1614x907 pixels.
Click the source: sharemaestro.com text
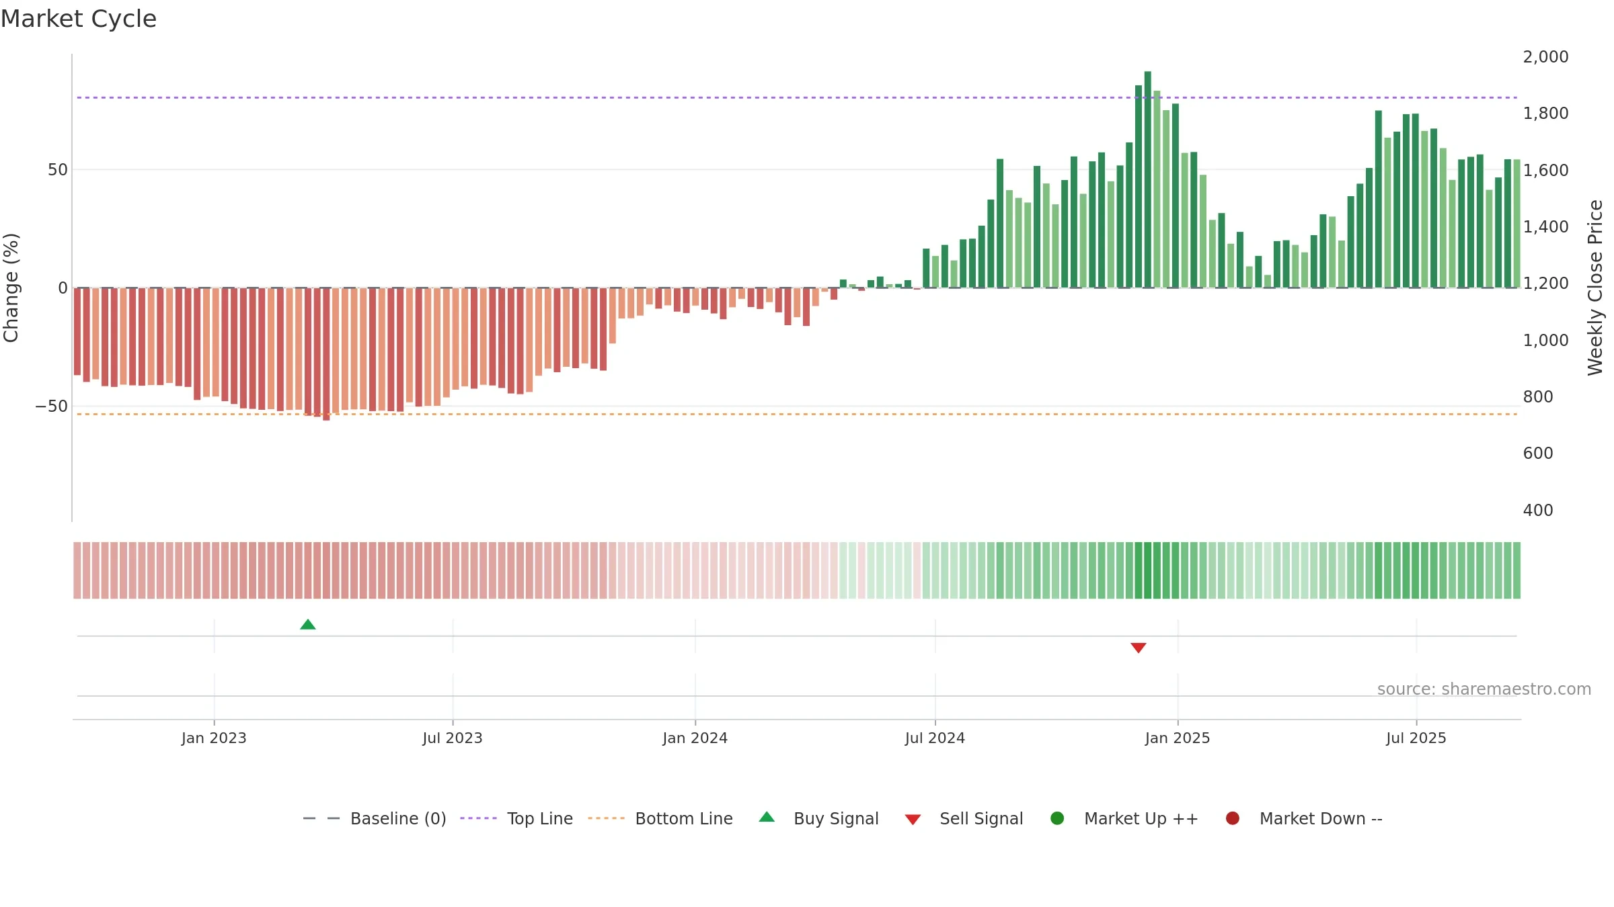(1484, 689)
